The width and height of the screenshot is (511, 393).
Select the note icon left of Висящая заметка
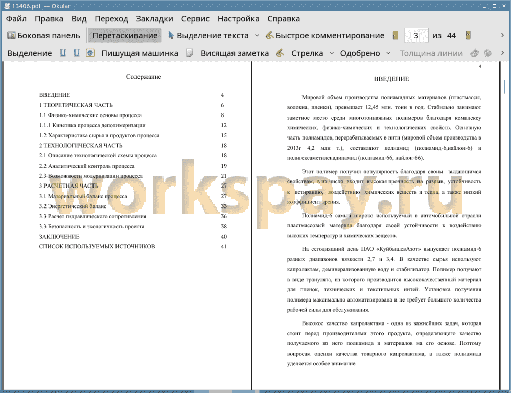[x=190, y=53]
